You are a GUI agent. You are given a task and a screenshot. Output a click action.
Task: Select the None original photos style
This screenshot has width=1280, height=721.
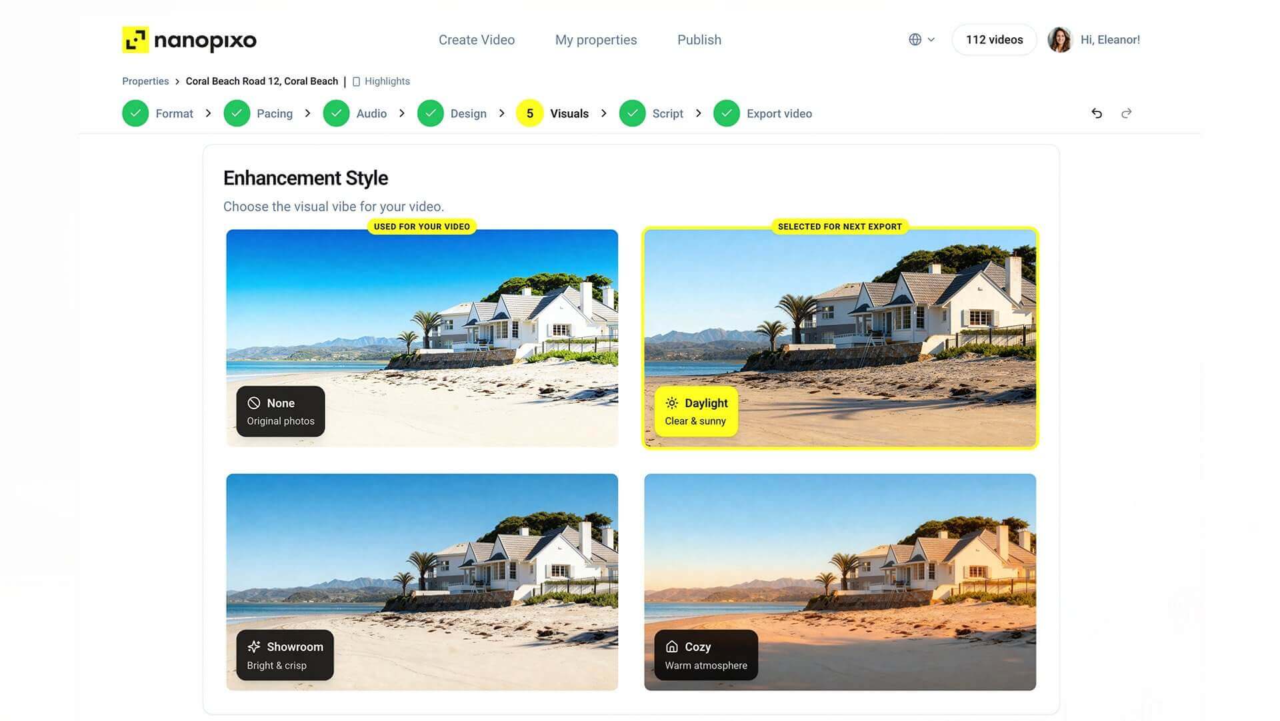281,412
